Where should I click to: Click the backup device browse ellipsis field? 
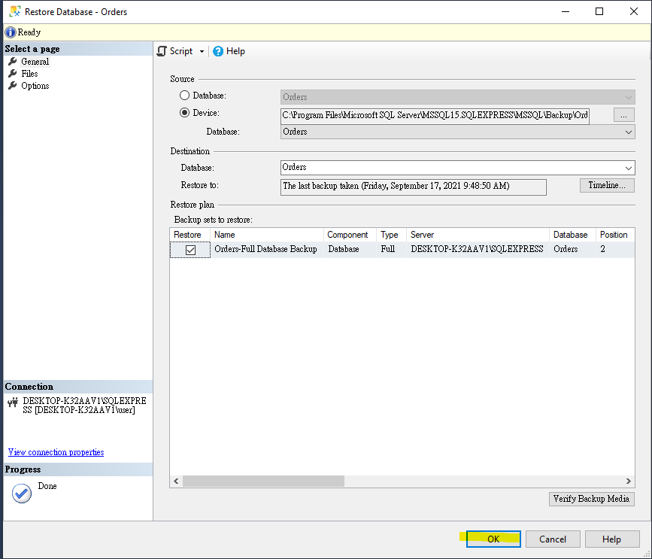[x=623, y=114]
